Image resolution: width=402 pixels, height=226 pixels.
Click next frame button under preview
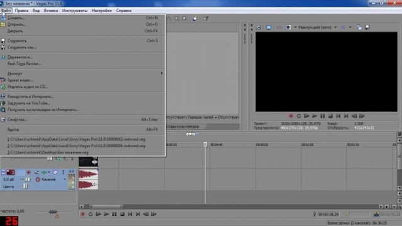pyautogui.click(x=362, y=116)
